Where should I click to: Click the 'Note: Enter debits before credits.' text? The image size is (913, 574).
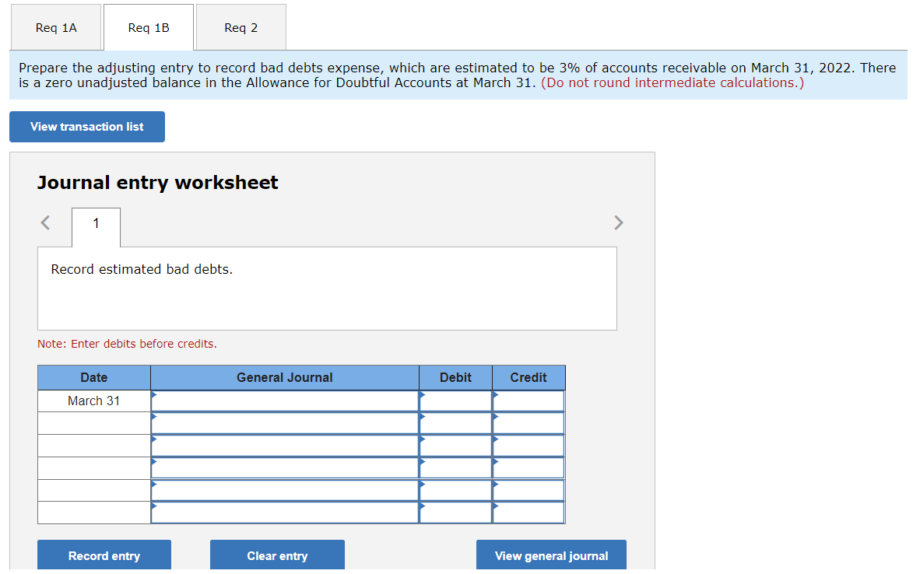coord(127,344)
